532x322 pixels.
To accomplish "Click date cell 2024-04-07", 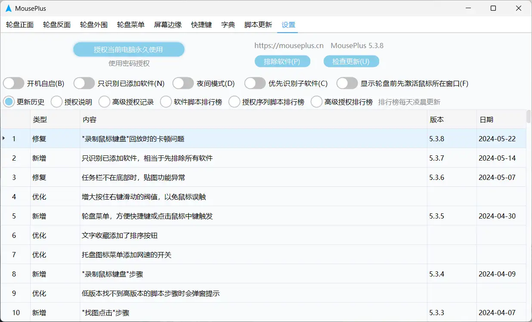I will coord(501,313).
